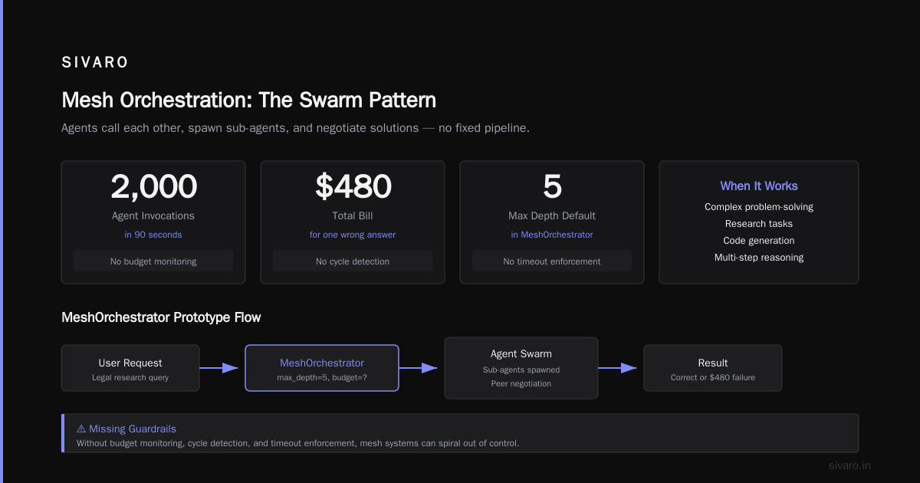Click the arrow from Agent Swarm to Result

(x=617, y=368)
